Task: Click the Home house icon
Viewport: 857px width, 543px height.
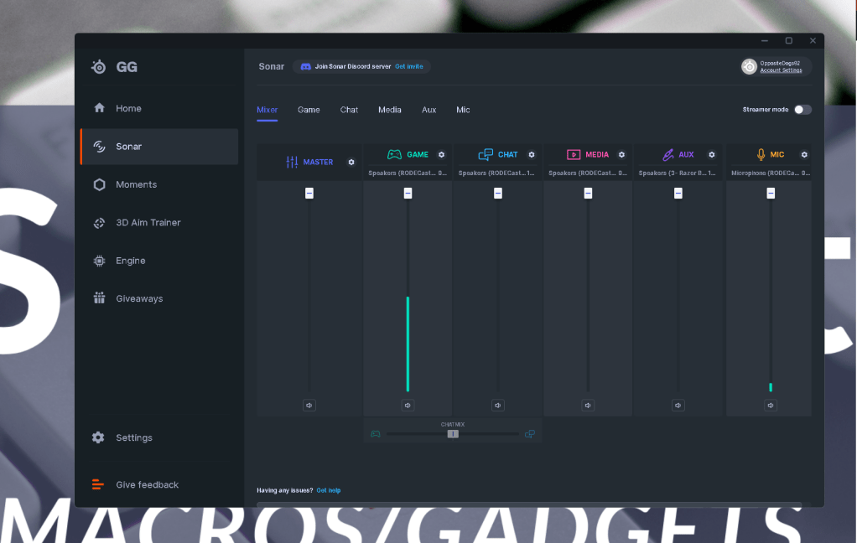Action: 100,107
